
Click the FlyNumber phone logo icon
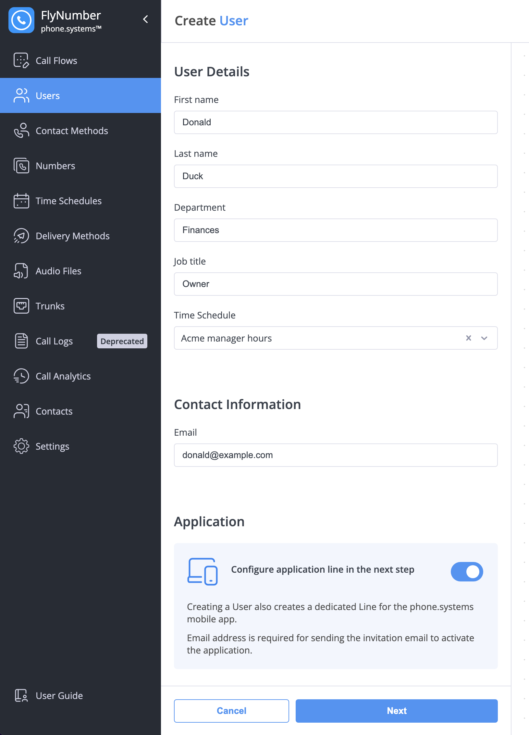[21, 20]
